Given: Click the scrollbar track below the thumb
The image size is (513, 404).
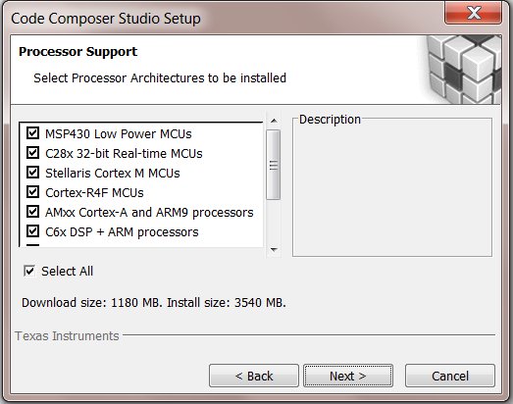Looking at the screenshot, I should pyautogui.click(x=274, y=222).
